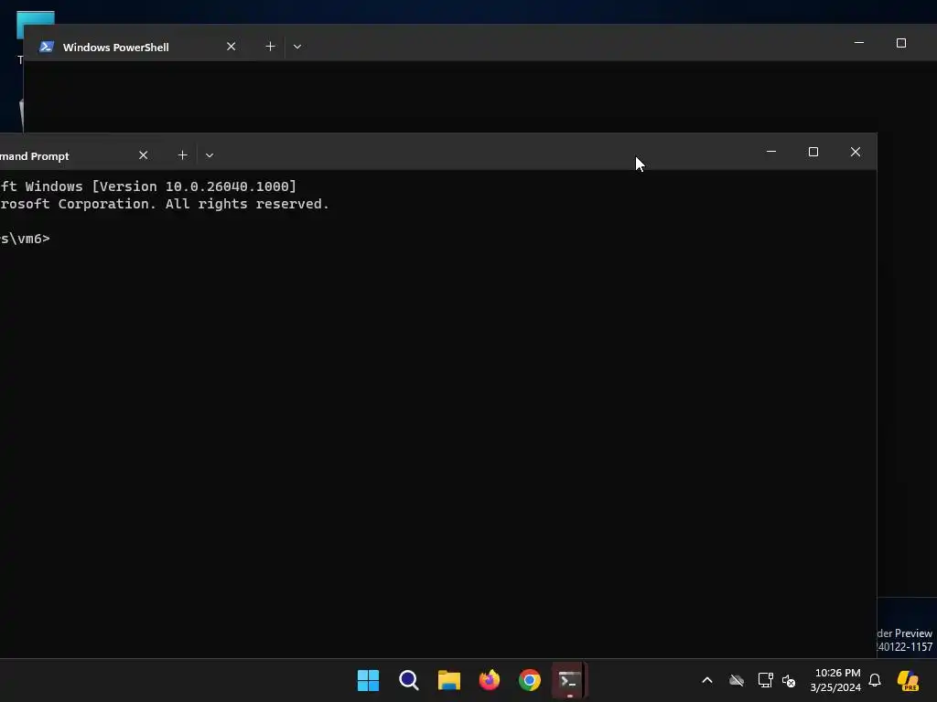
Task: Add new tab in PowerShell window
Action: coord(270,47)
